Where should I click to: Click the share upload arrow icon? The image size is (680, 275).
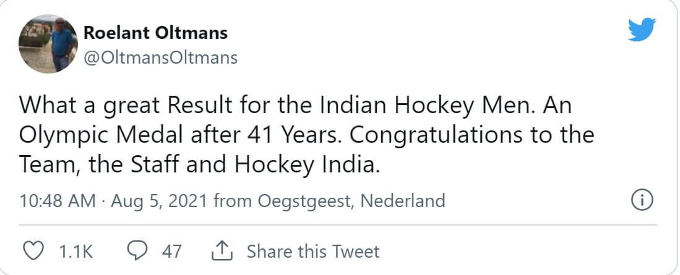(x=220, y=251)
